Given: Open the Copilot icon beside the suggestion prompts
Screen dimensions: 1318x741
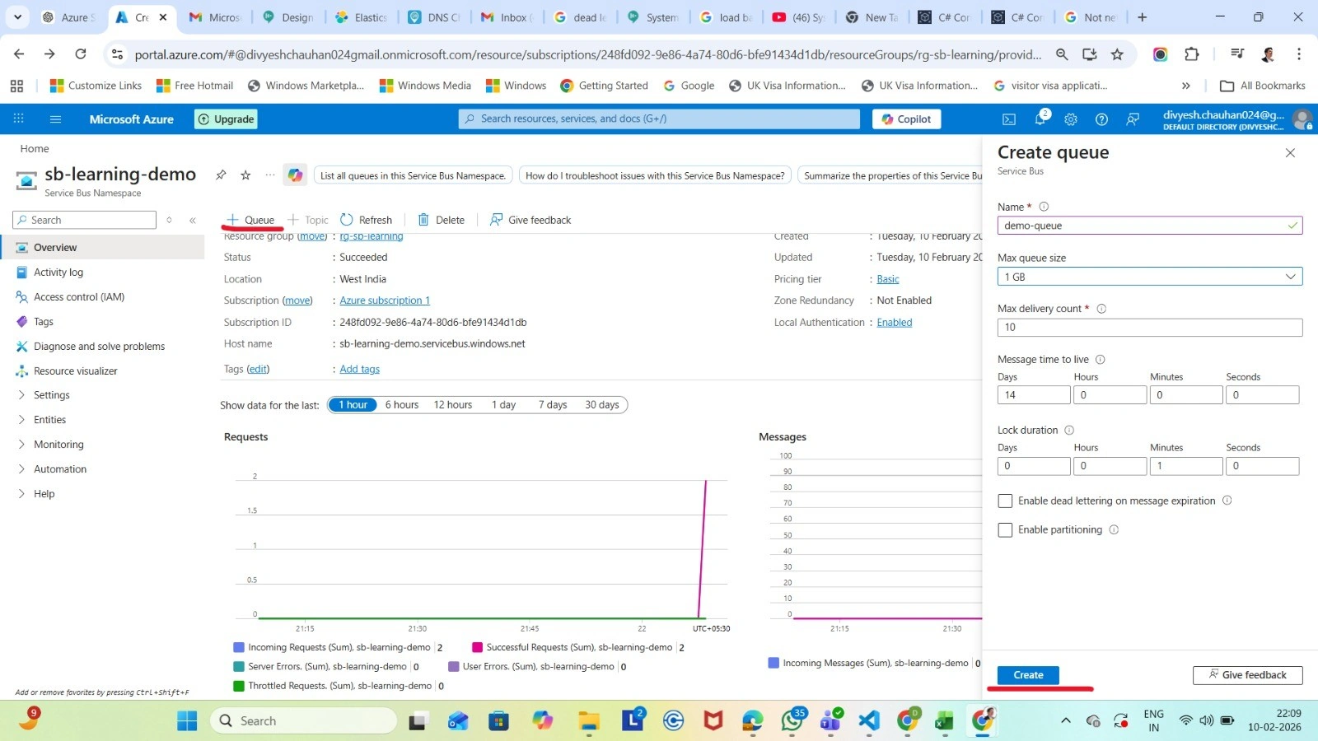Looking at the screenshot, I should point(295,175).
